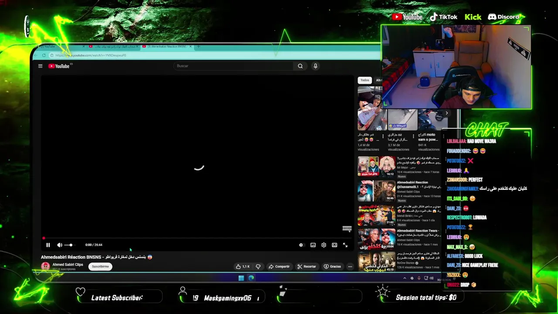558x314 pixels.
Task: Enter fullscreen mode
Action: (x=345, y=245)
